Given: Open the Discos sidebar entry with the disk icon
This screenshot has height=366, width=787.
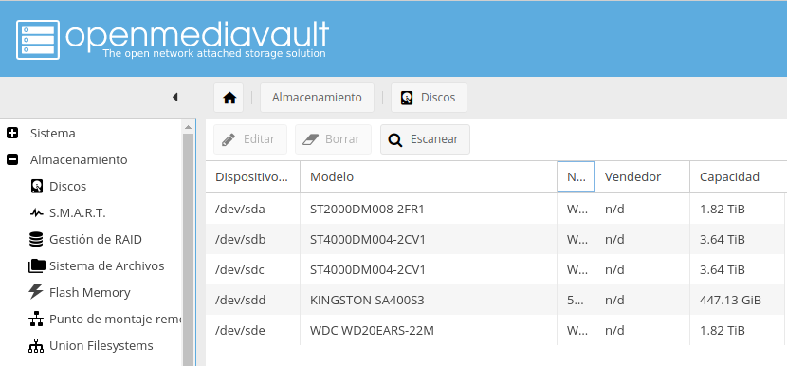Looking at the screenshot, I should pyautogui.click(x=58, y=186).
